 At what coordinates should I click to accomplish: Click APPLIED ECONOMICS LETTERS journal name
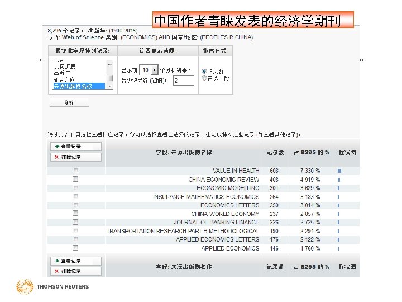217,239
